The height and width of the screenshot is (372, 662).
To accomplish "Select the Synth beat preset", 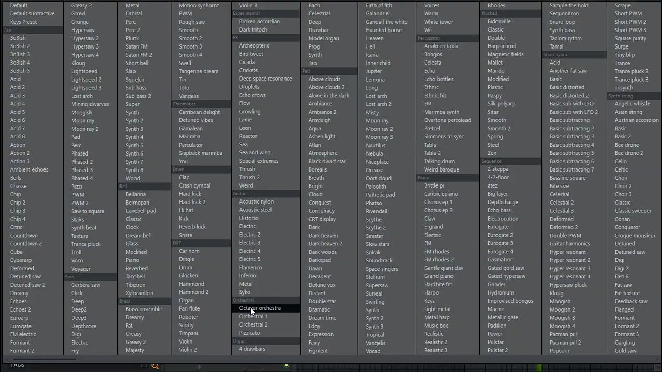I will [x=84, y=228].
